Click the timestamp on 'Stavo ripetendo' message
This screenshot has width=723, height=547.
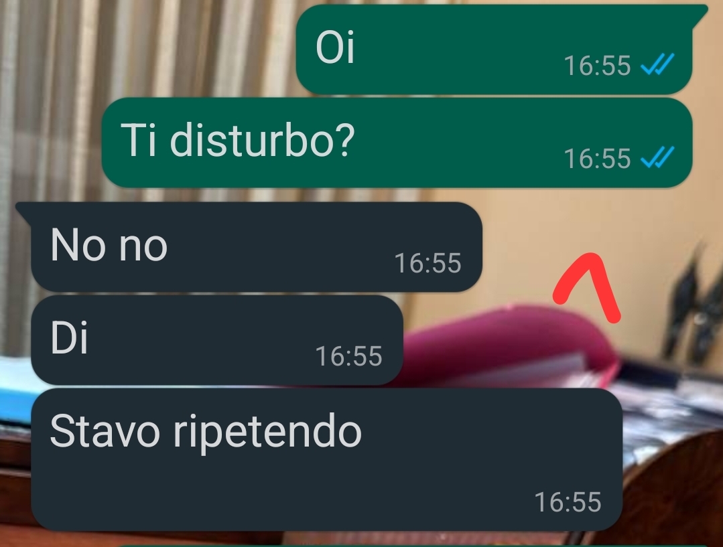pyautogui.click(x=568, y=502)
